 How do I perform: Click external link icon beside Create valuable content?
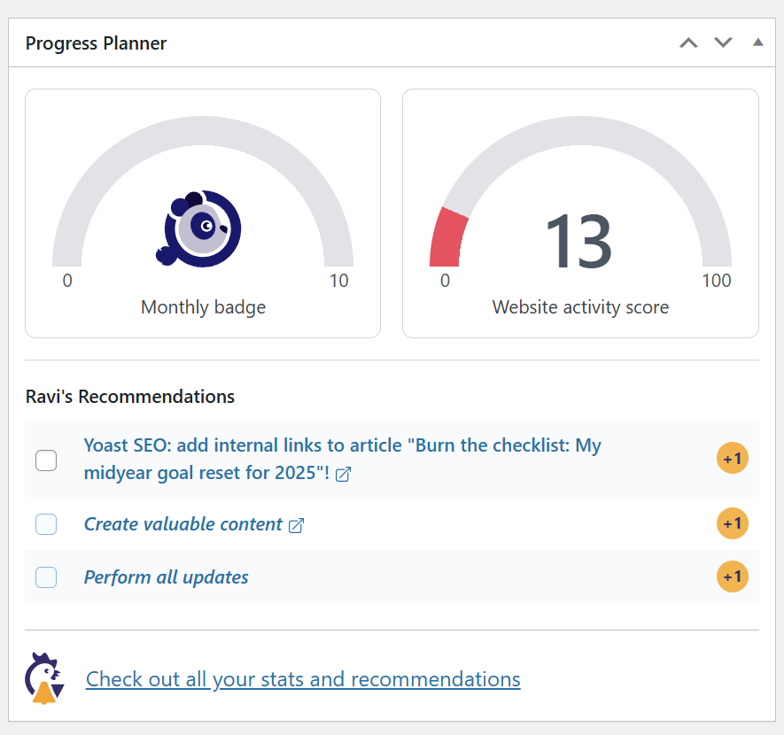click(296, 525)
